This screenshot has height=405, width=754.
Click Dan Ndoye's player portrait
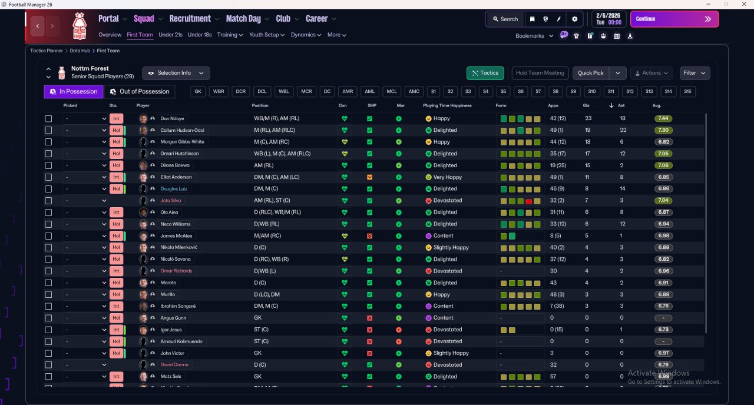[x=143, y=118]
